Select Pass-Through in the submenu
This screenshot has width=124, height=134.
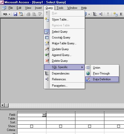tap(102, 73)
